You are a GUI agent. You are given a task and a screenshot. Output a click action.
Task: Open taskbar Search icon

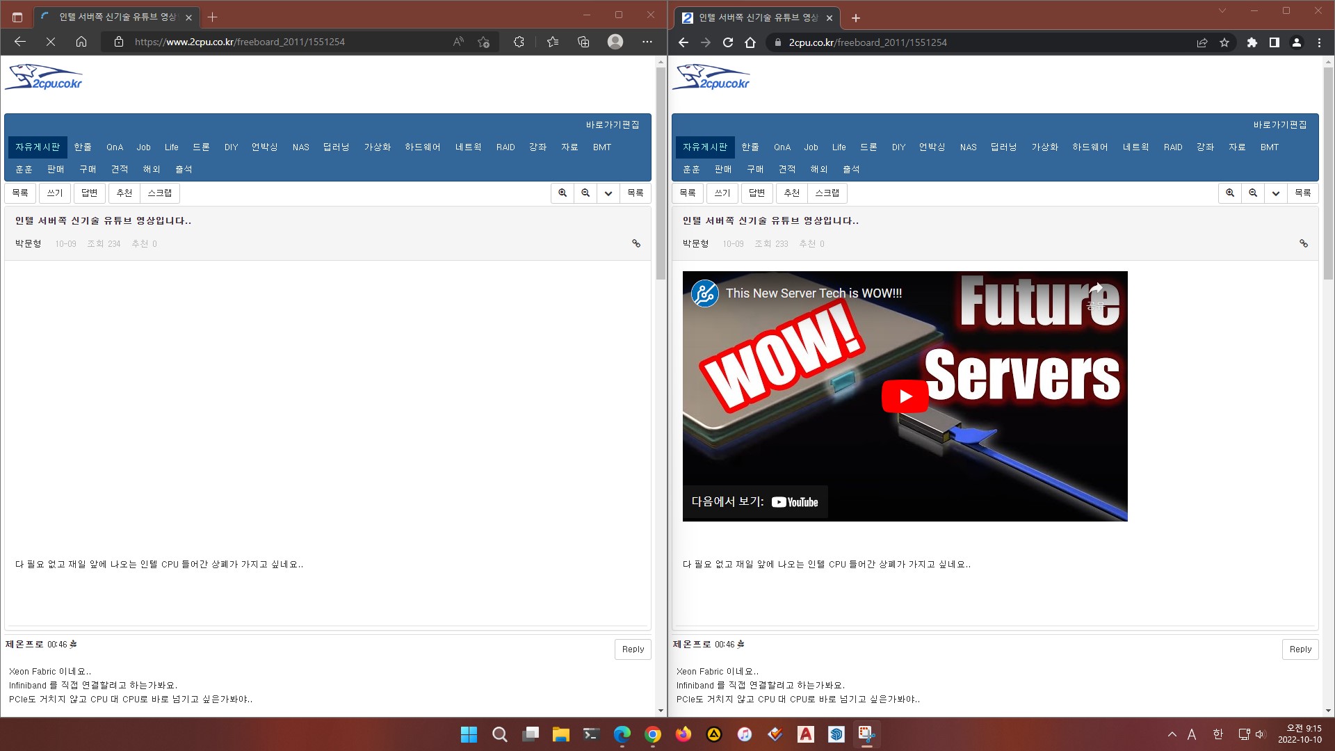pyautogui.click(x=499, y=734)
